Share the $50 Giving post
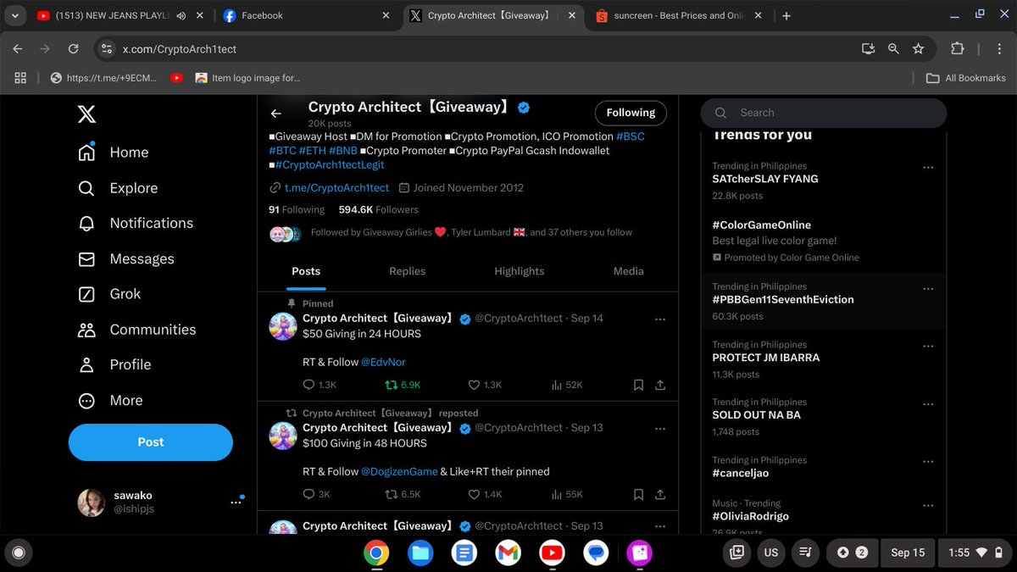The image size is (1017, 572). 660,385
